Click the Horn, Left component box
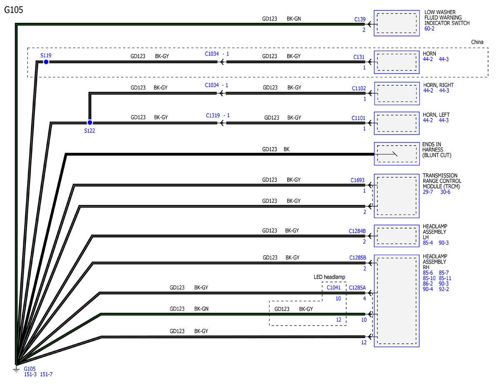Viewport: 500px width, 386px height. (x=397, y=123)
